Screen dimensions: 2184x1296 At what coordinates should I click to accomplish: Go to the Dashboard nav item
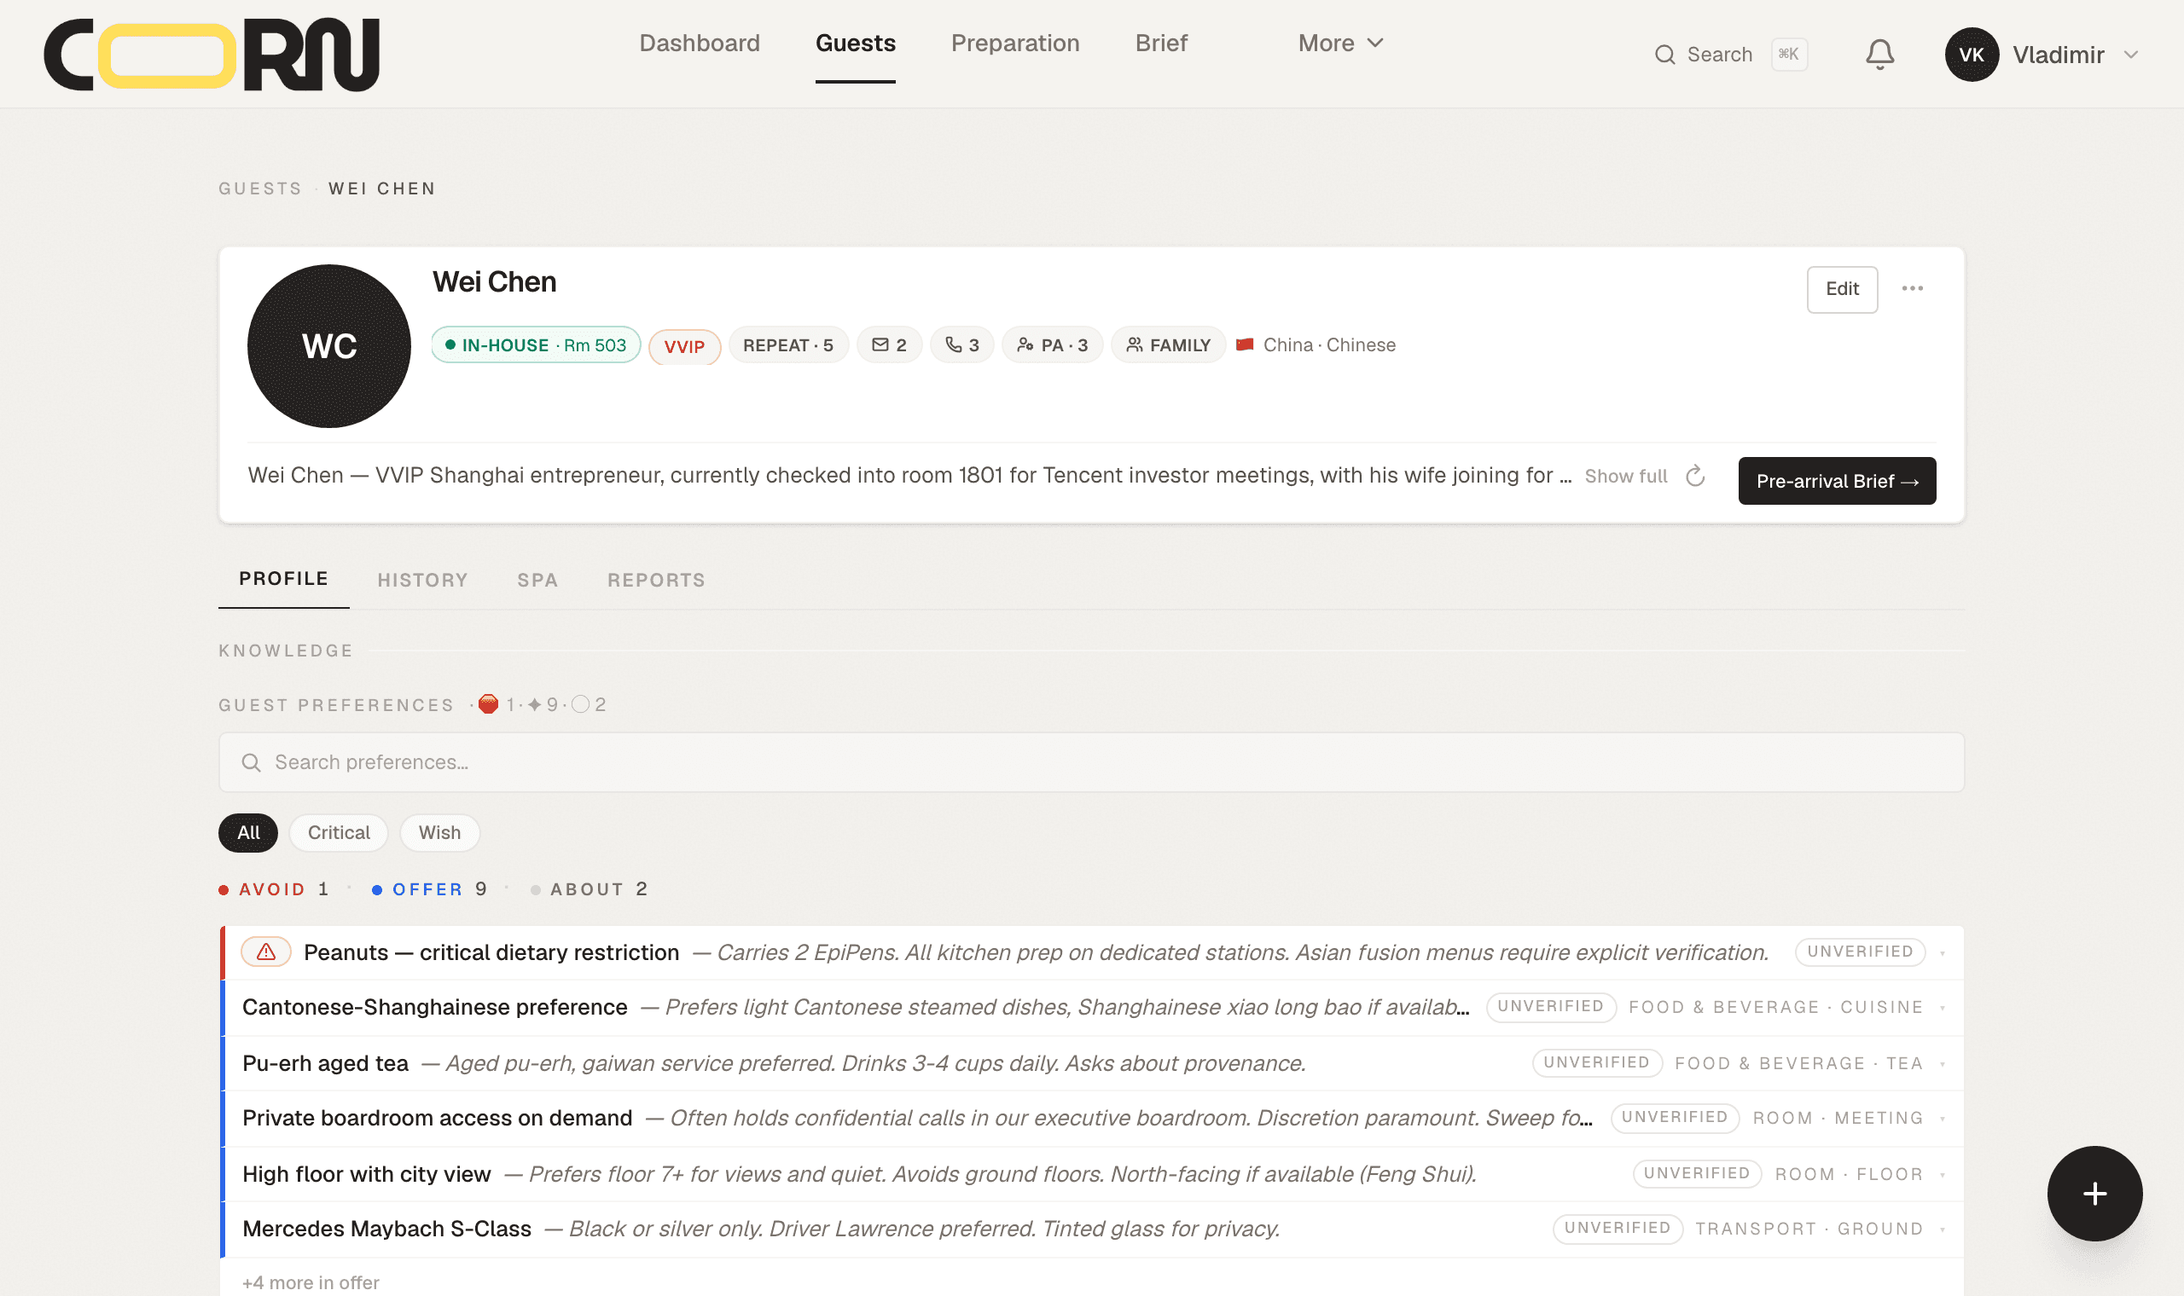699,43
